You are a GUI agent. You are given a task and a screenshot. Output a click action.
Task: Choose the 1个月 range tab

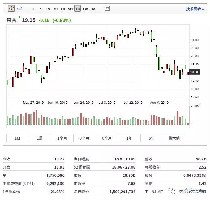(62, 138)
